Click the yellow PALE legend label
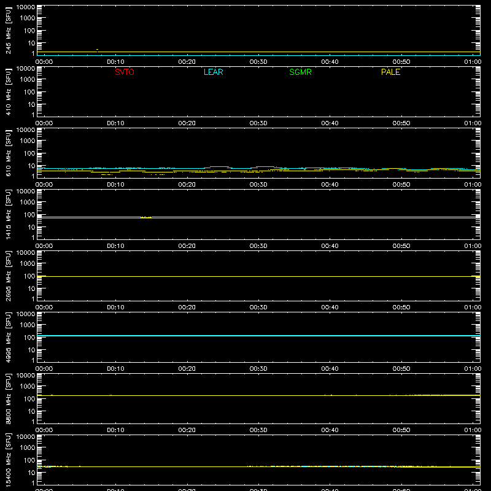Screen dimensions: 491x491 [x=390, y=72]
